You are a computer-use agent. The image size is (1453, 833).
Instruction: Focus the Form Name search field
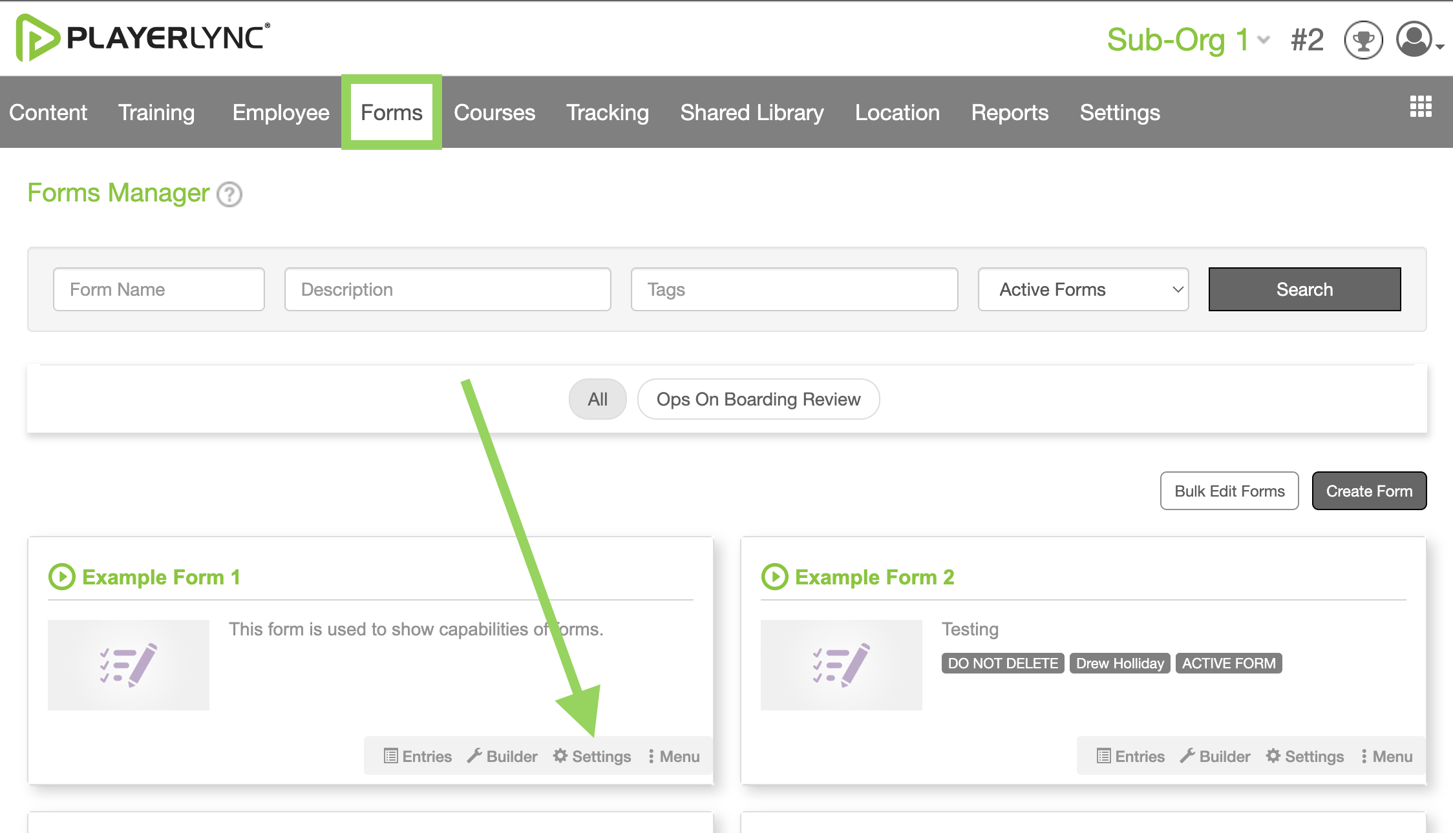(x=159, y=289)
